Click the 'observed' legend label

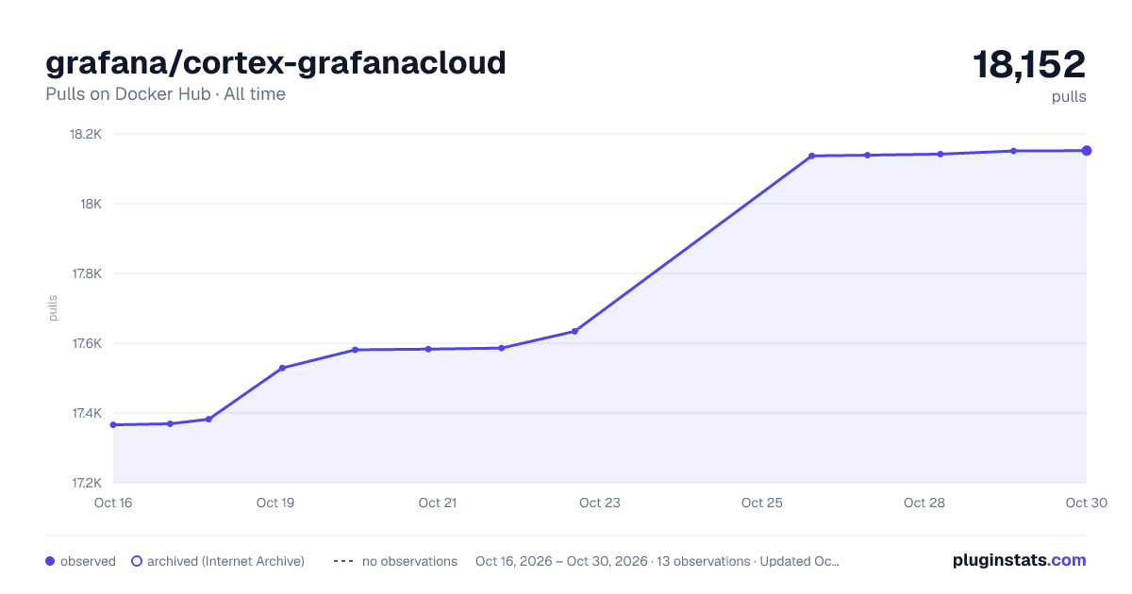tap(88, 561)
